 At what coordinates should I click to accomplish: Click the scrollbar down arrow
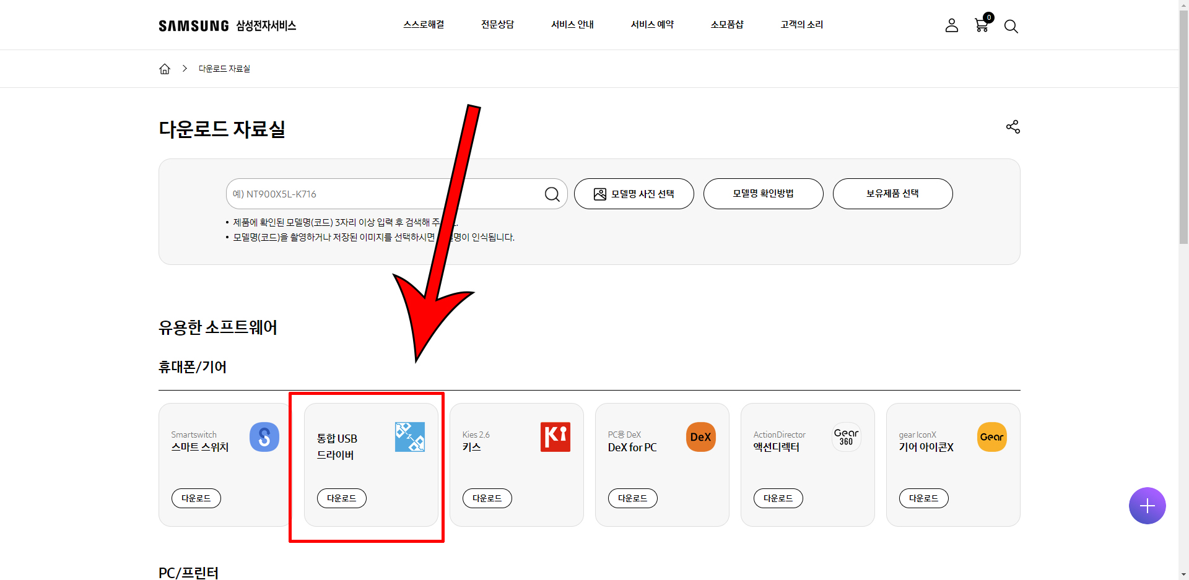[x=1183, y=574]
